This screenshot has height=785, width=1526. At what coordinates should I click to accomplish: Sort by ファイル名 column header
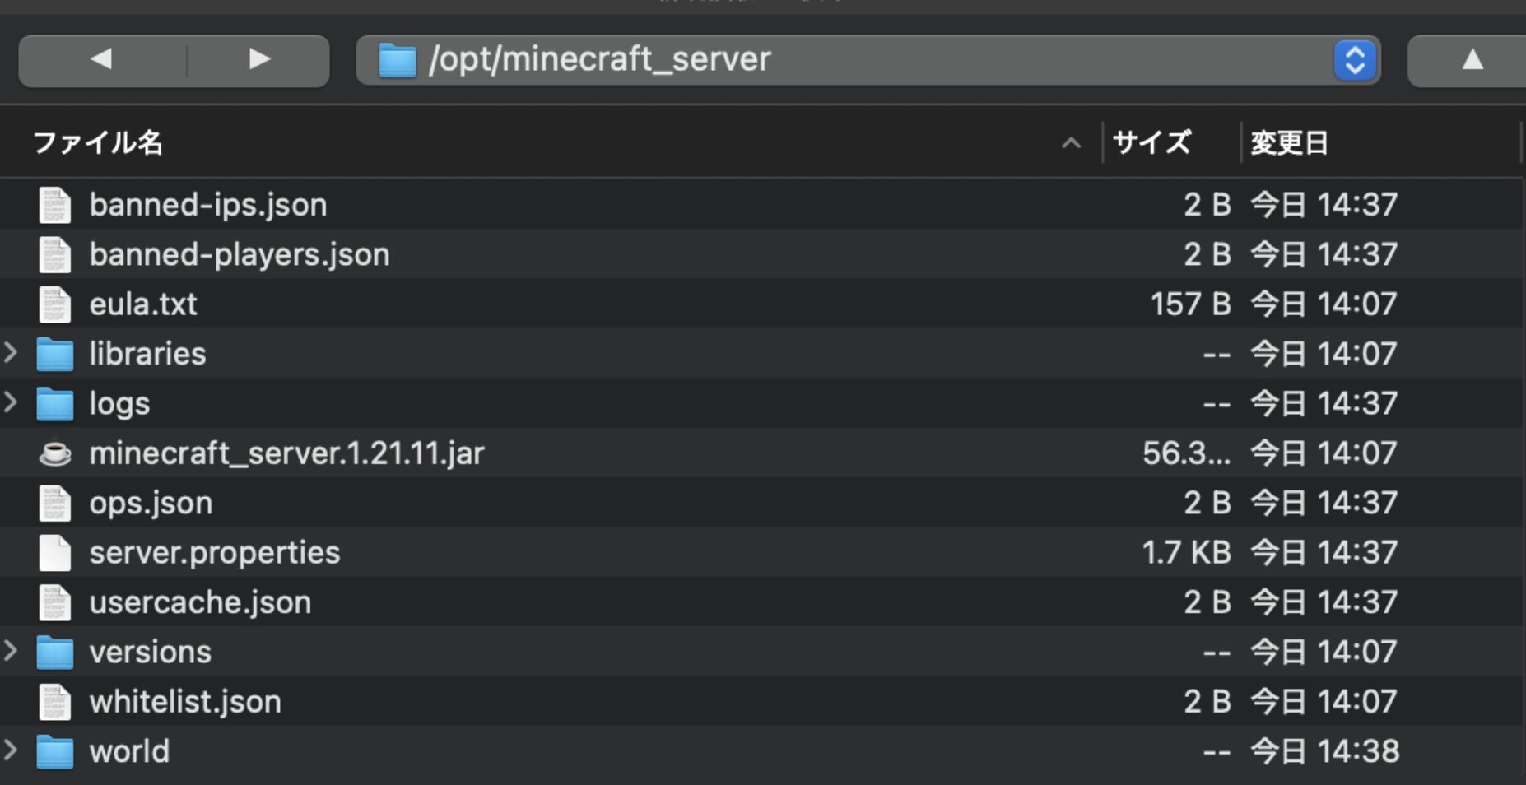coord(99,143)
